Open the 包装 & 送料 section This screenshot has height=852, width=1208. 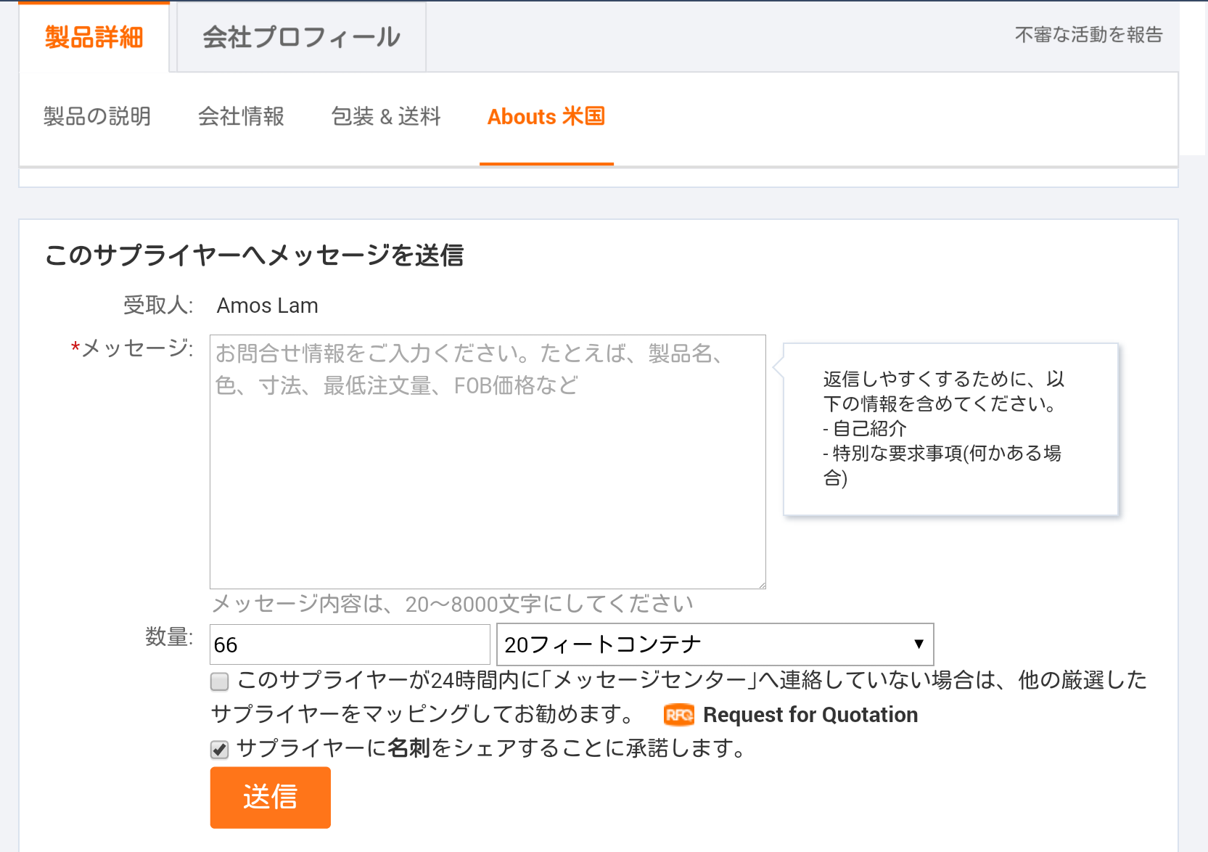pos(386,116)
